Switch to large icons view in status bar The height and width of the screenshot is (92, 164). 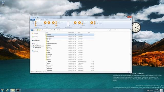pos(130,72)
